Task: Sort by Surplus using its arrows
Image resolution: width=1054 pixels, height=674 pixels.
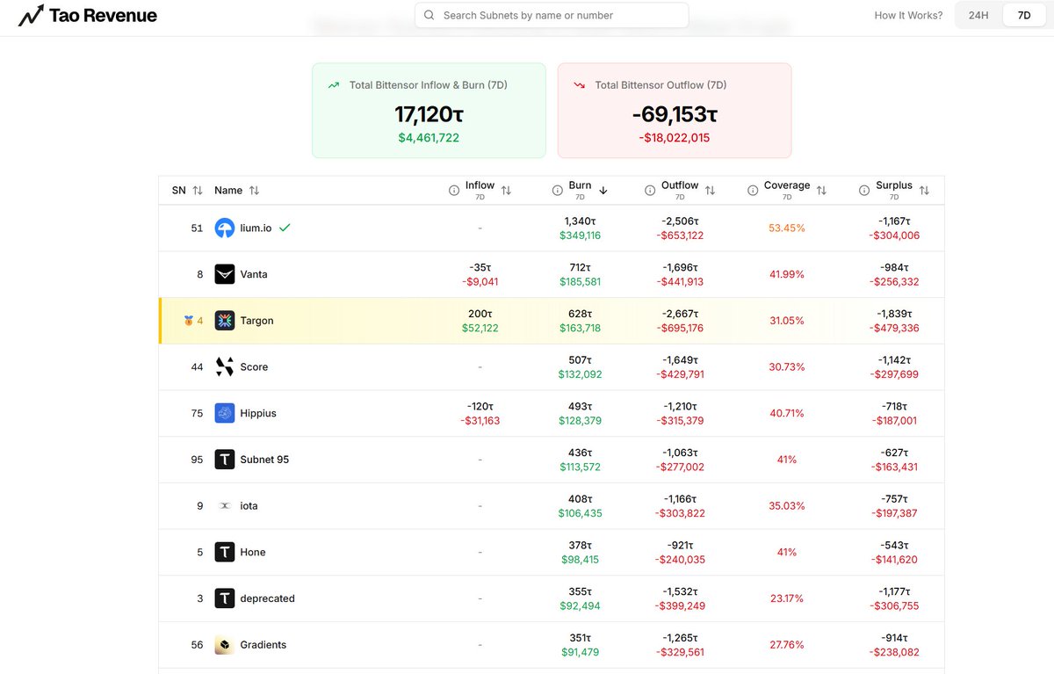Action: click(924, 191)
